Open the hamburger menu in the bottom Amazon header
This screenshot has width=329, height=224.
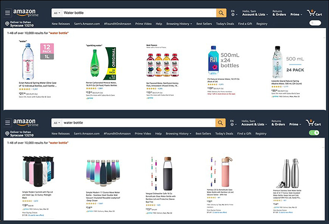(7, 122)
